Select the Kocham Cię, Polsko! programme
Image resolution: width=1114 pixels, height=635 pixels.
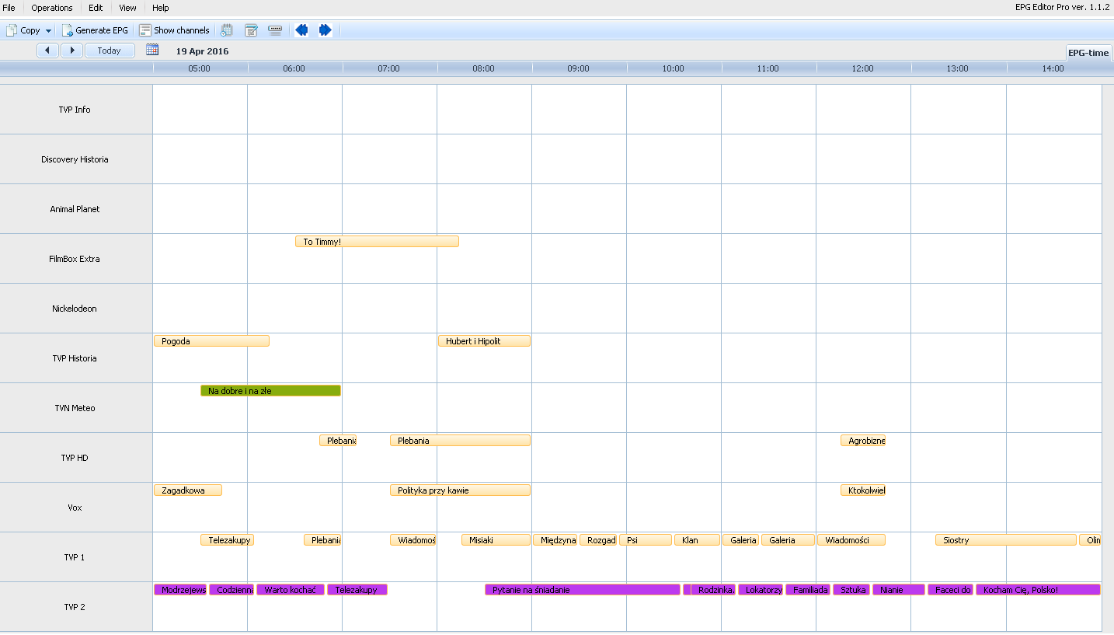(1038, 590)
